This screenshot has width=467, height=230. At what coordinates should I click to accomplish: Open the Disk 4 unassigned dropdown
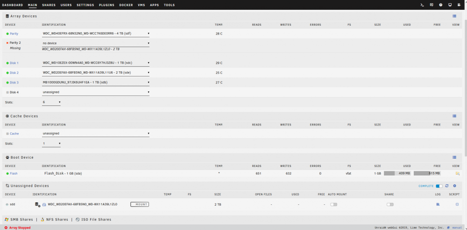96,92
